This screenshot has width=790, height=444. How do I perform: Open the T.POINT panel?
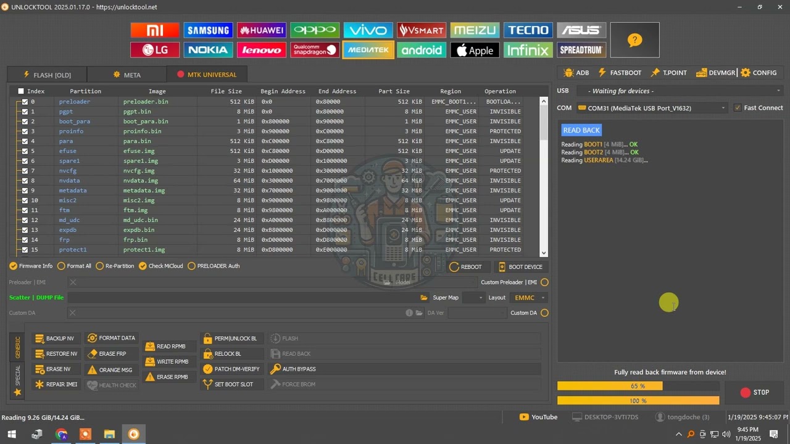coord(668,73)
